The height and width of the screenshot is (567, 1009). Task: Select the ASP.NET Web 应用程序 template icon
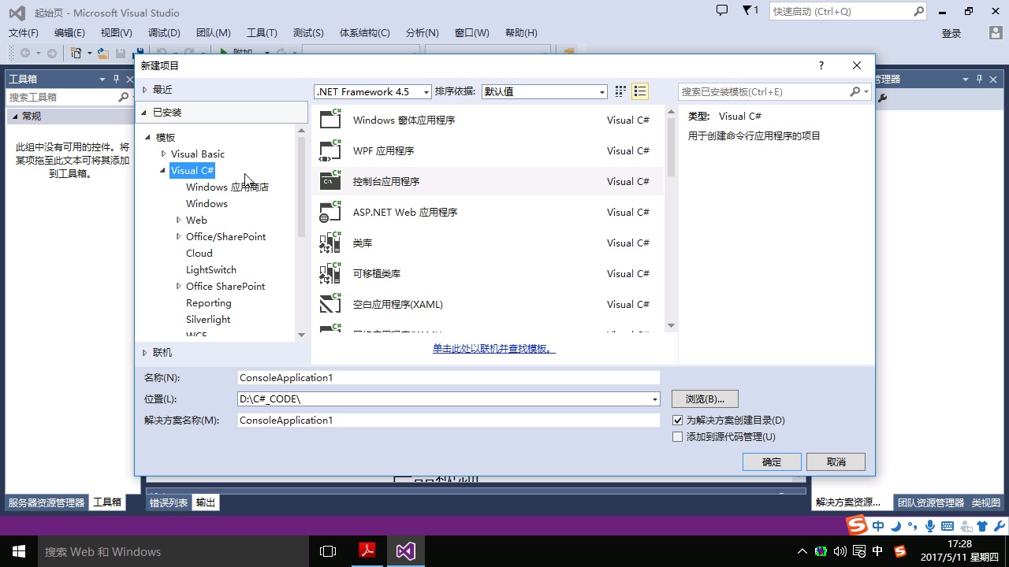[330, 212]
